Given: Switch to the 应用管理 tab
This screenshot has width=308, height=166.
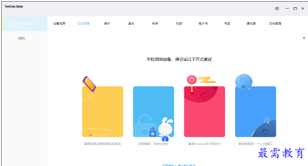Looking at the screenshot, I should 83,23.
